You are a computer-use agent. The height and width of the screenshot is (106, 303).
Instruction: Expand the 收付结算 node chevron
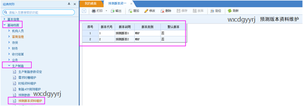point(9,54)
